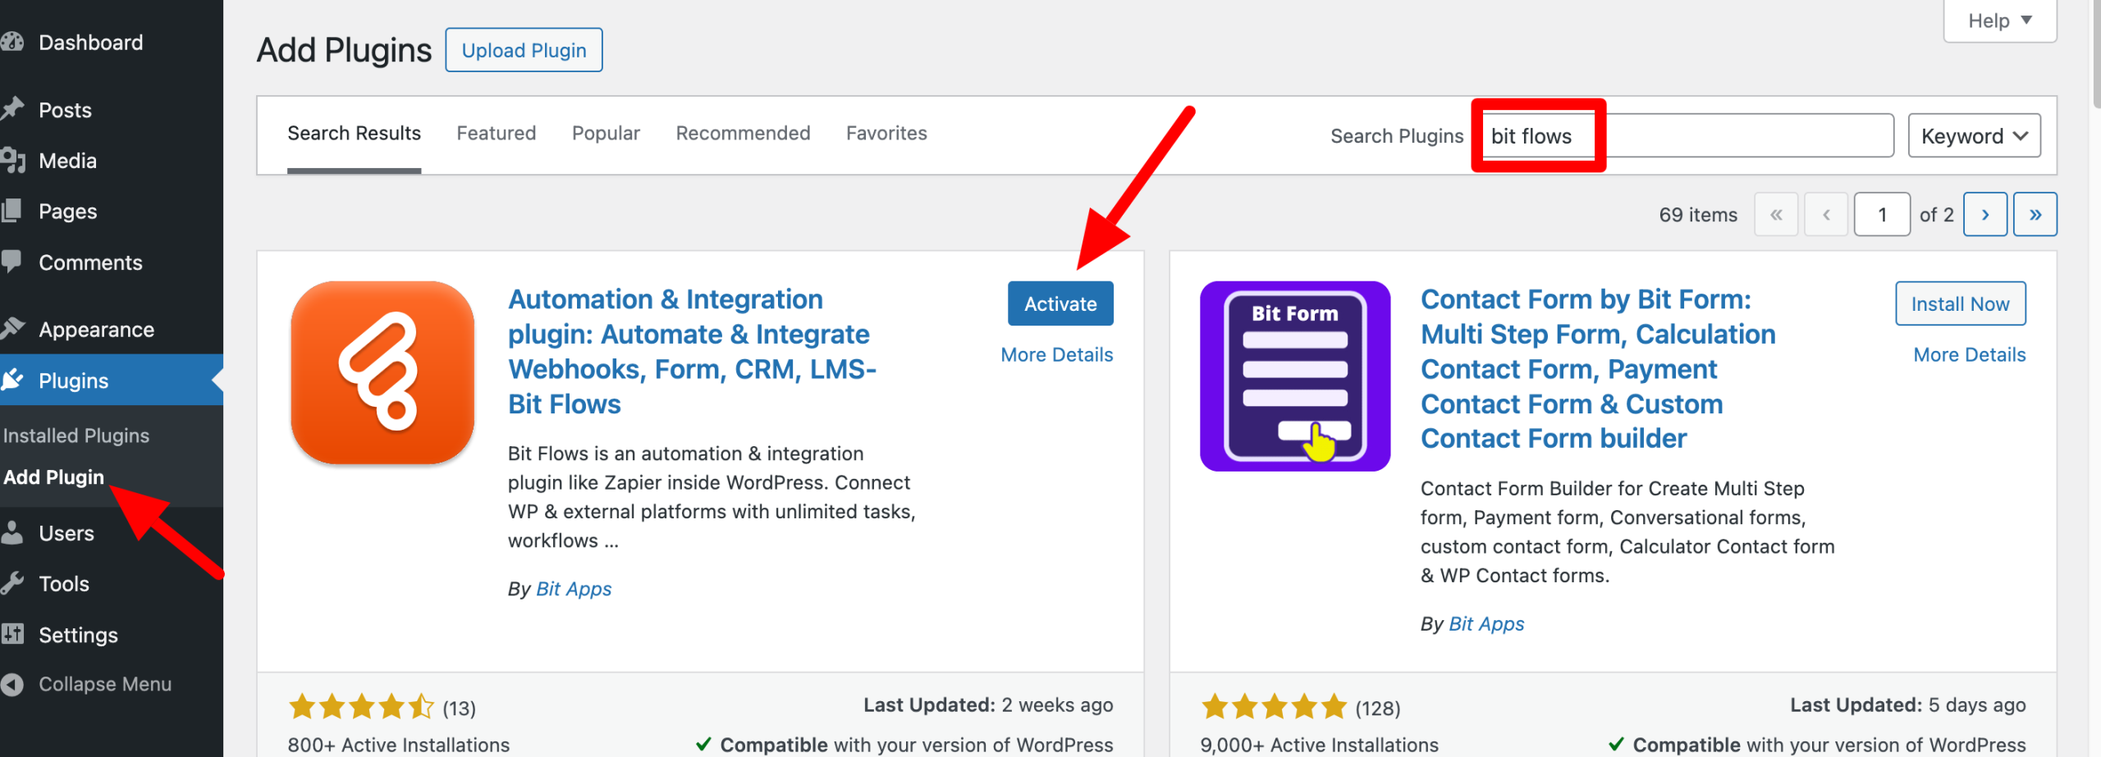Open Installed Plugins submenu item
2101x757 pixels.
pyautogui.click(x=76, y=436)
